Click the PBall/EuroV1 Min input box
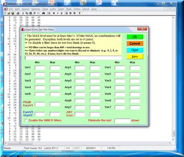The width and height of the screenshot is (184, 157). (40, 104)
